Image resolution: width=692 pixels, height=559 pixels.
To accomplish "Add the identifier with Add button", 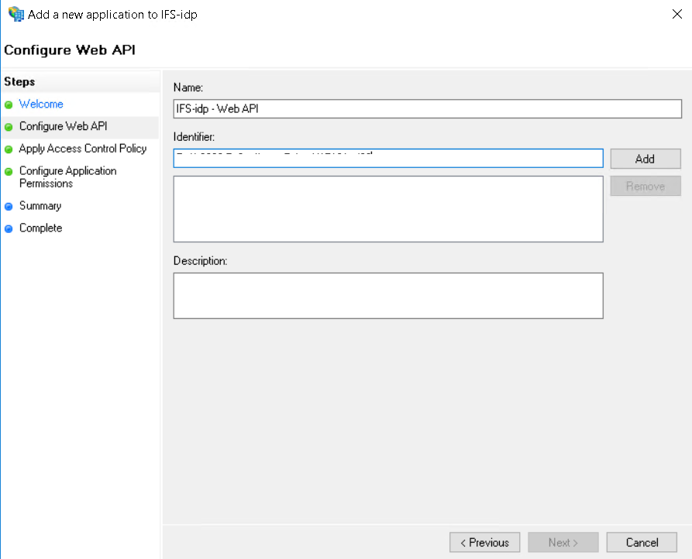I will [646, 159].
